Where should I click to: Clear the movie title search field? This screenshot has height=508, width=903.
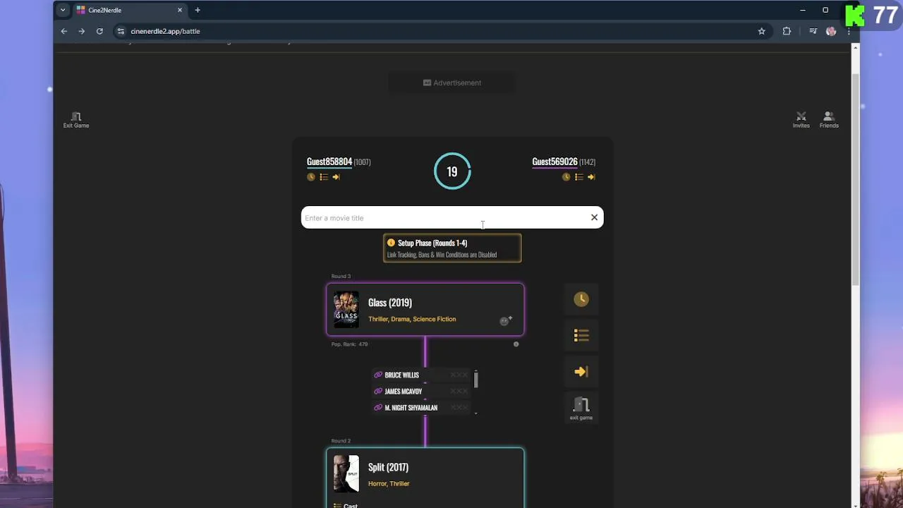(x=594, y=217)
